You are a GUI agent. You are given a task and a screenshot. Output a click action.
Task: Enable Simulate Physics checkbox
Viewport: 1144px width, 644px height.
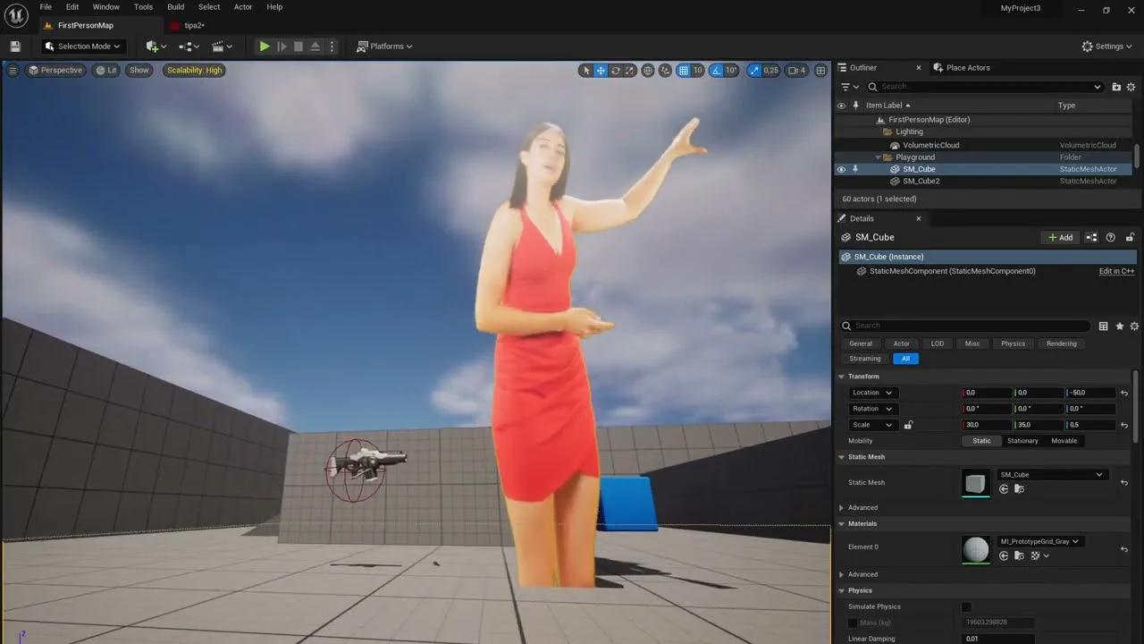pyautogui.click(x=966, y=606)
